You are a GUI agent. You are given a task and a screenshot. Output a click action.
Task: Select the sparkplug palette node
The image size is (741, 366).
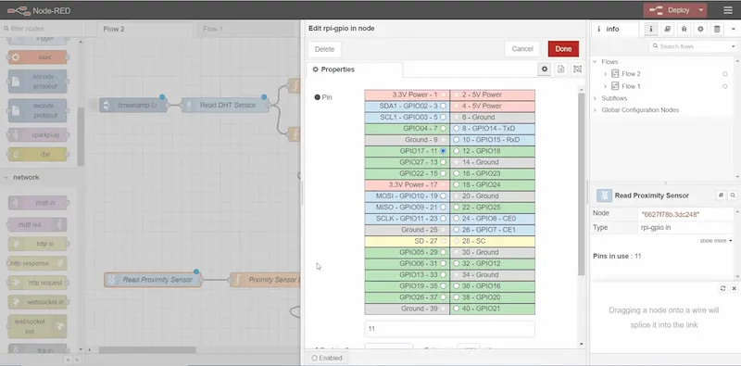pyautogui.click(x=38, y=134)
